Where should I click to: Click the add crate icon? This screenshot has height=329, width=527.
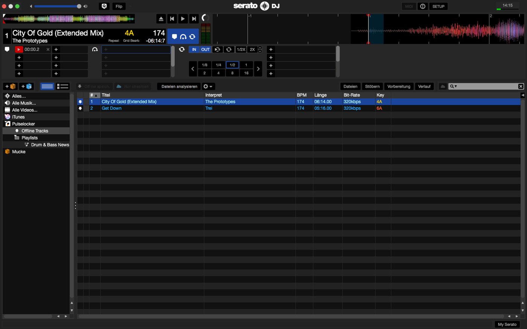coord(11,86)
